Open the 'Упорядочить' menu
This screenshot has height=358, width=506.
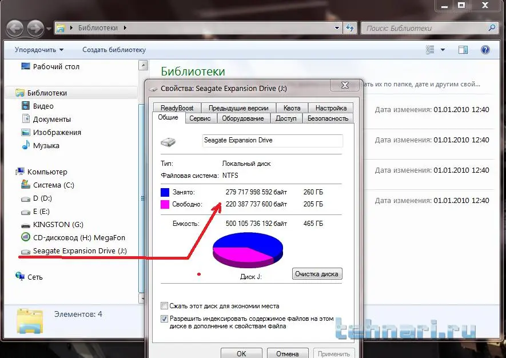39,50
